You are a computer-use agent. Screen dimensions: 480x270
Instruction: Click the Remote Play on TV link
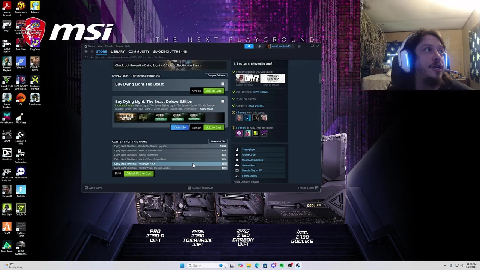pos(252,171)
